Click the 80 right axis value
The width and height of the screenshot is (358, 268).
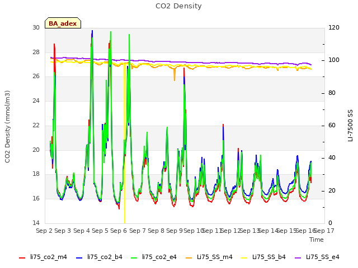[332, 93]
